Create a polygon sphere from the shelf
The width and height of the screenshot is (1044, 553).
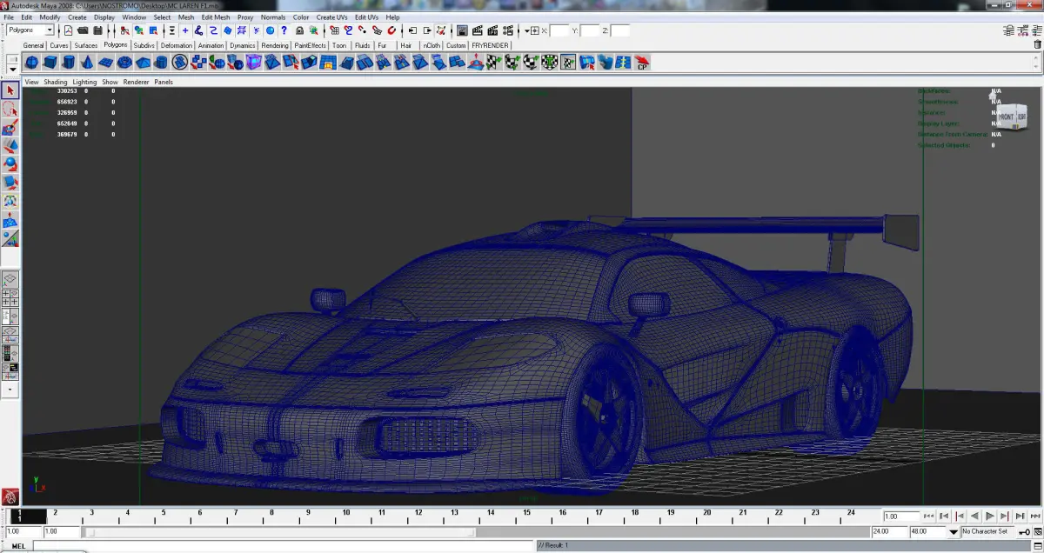(x=31, y=62)
